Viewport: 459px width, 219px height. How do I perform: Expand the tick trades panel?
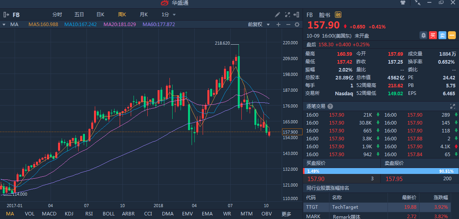click(x=452, y=106)
